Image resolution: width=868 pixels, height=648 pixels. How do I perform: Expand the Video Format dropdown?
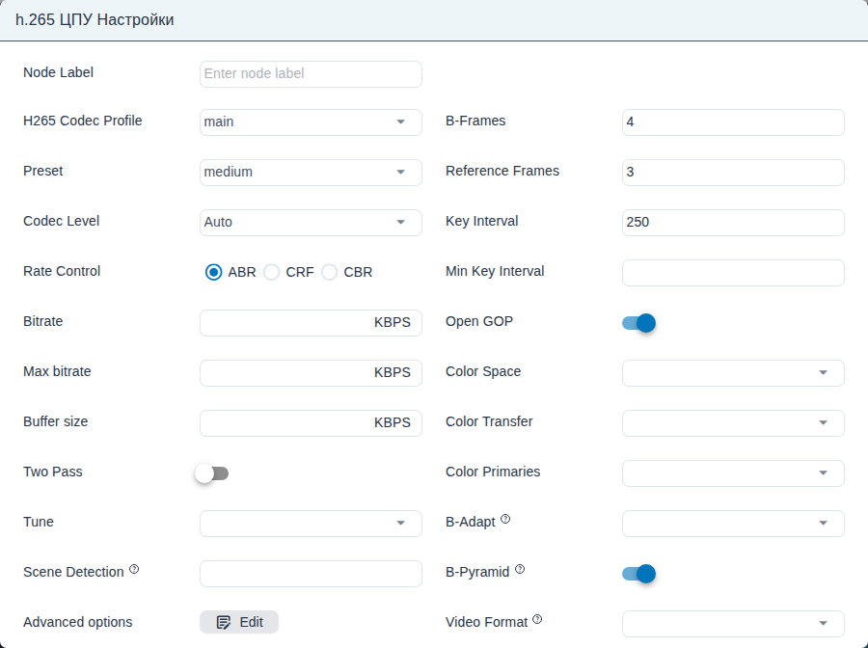point(733,624)
